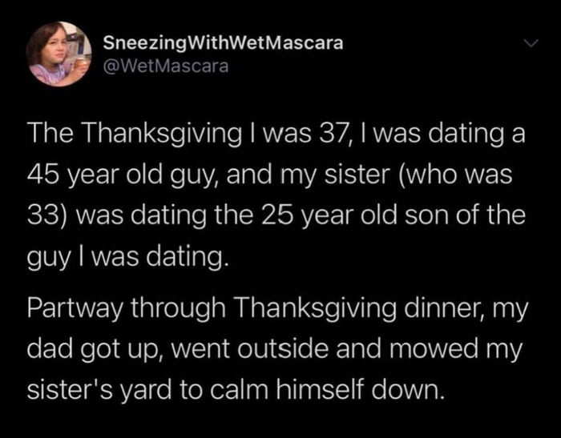Image resolution: width=561 pixels, height=438 pixels.
Task: Select the line starting '33) was dating'
Action: coord(276,215)
